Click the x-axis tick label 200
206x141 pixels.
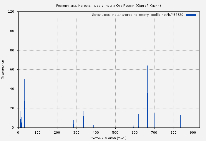point(57,132)
